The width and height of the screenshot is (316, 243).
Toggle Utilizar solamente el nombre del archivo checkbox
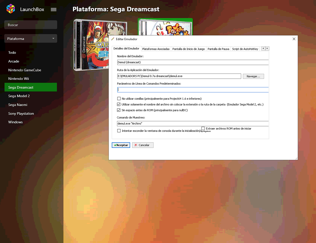pyautogui.click(x=119, y=104)
